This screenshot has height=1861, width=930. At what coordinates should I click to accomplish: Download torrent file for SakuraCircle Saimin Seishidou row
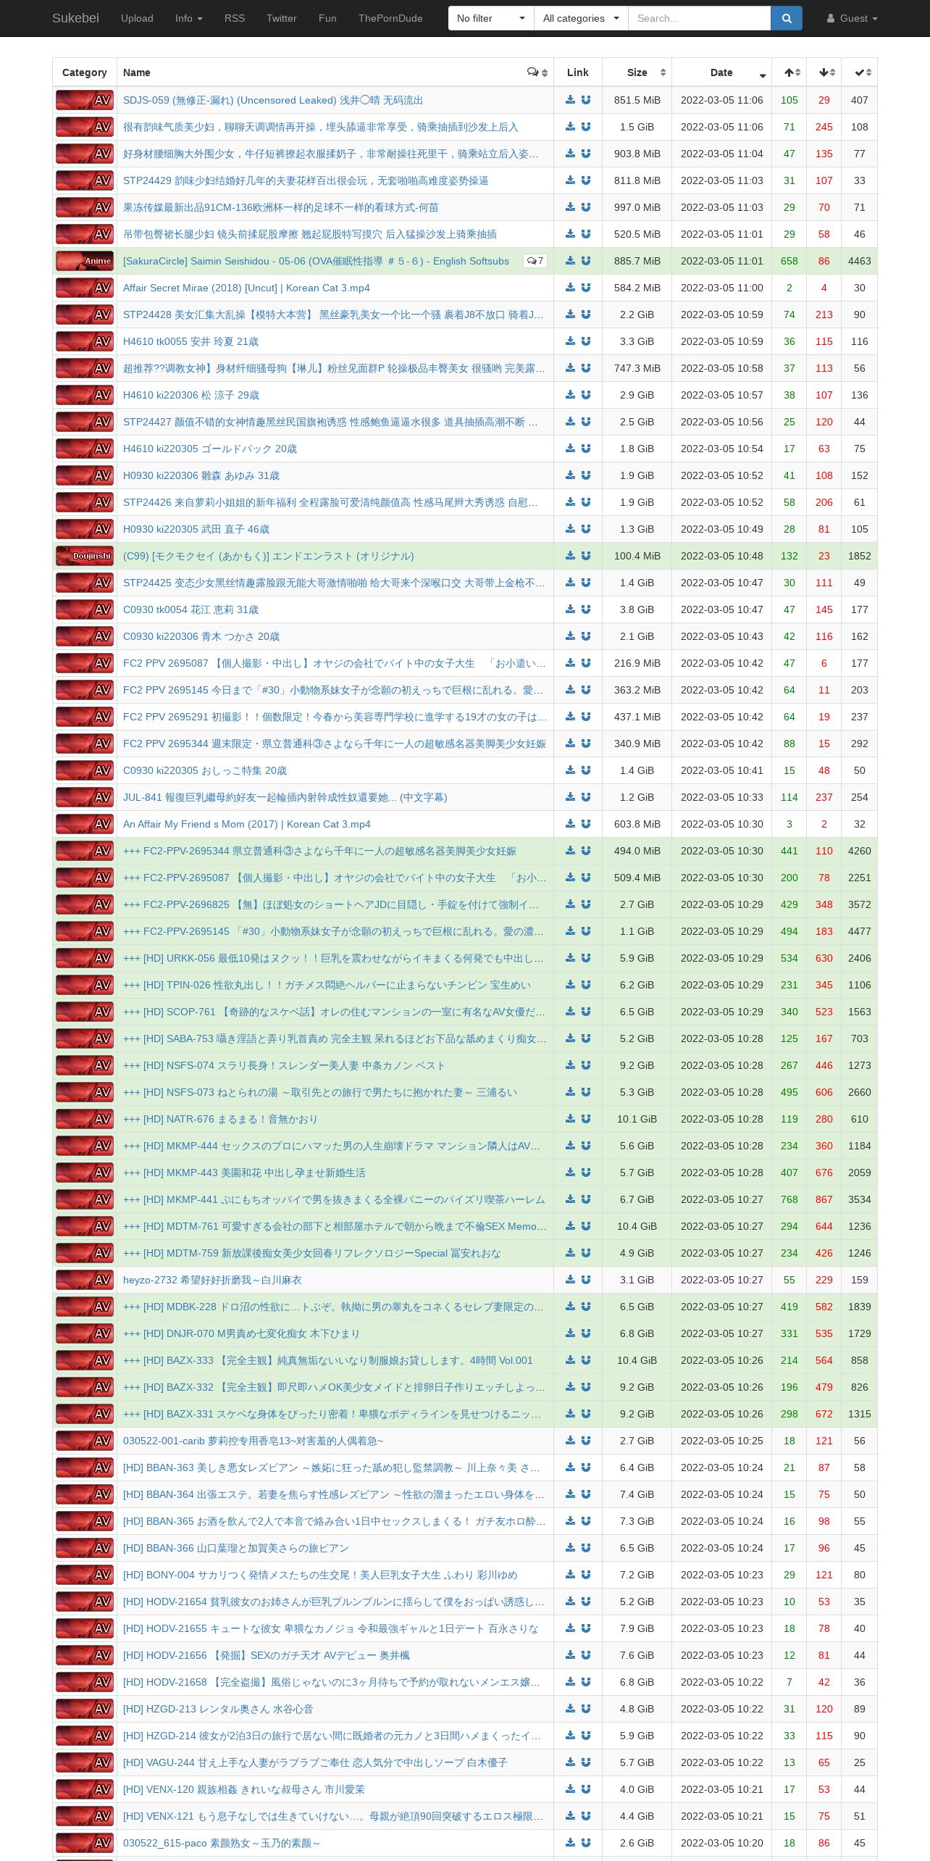tap(571, 261)
